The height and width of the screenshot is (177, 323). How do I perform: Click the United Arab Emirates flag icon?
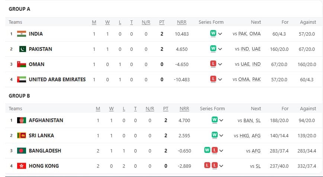coord(21,79)
